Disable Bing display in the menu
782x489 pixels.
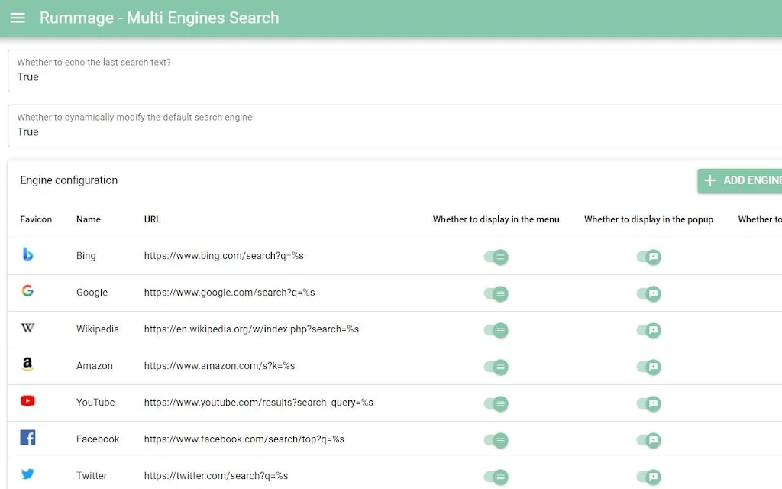[x=496, y=257]
